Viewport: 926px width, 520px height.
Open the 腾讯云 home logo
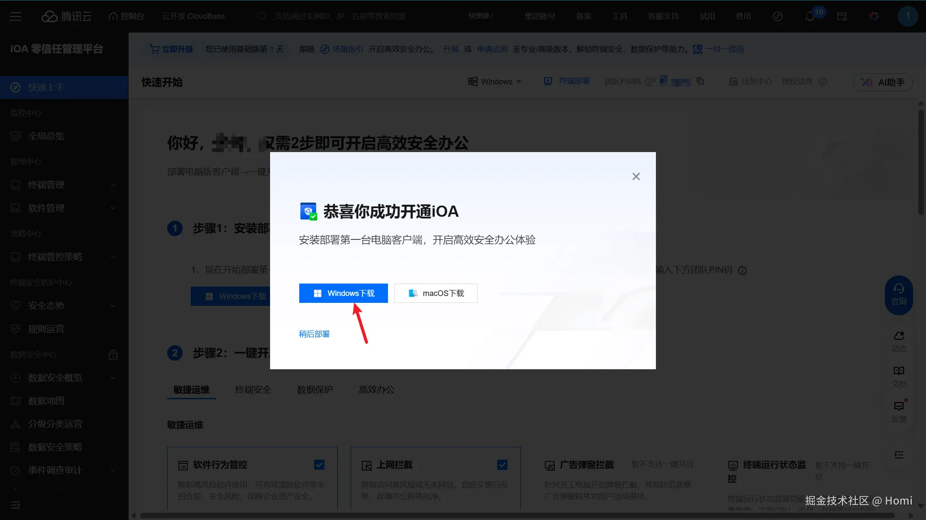click(x=66, y=16)
